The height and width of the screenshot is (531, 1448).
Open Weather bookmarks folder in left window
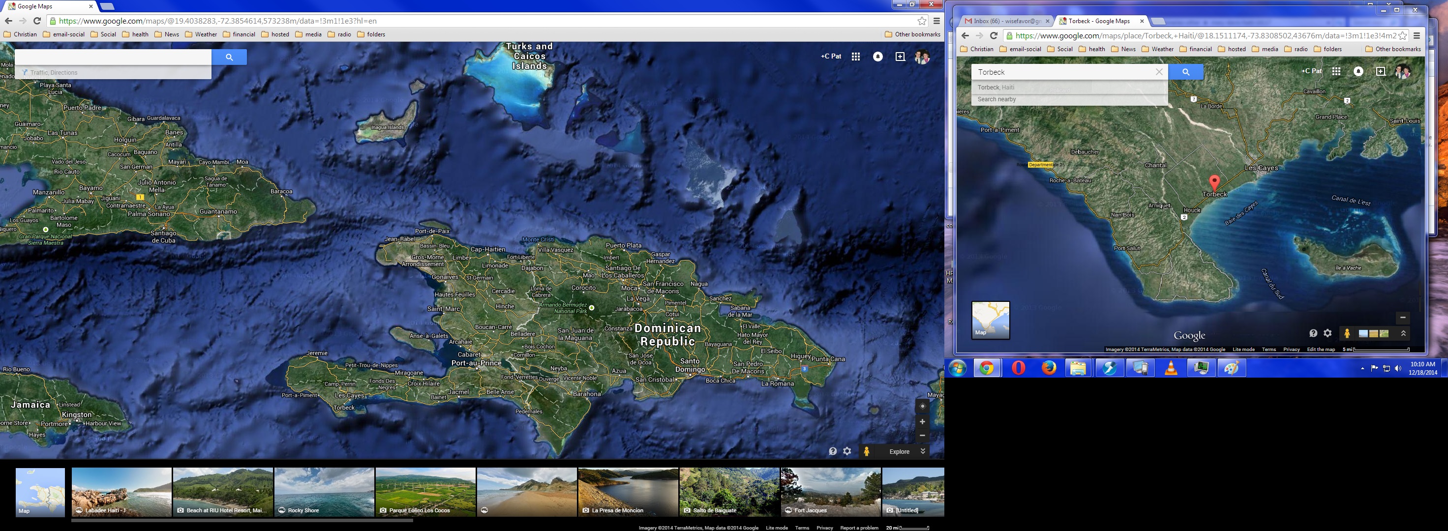tap(201, 34)
